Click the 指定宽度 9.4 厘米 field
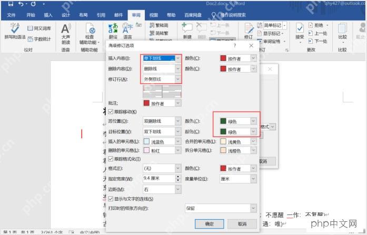367x235 pixels. [x=159, y=178]
